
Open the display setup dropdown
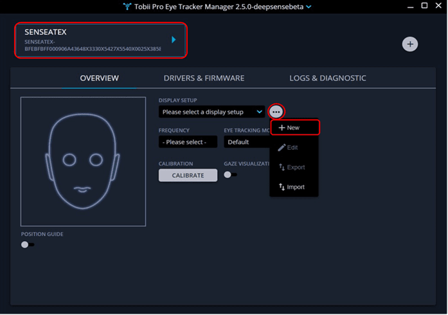(211, 112)
